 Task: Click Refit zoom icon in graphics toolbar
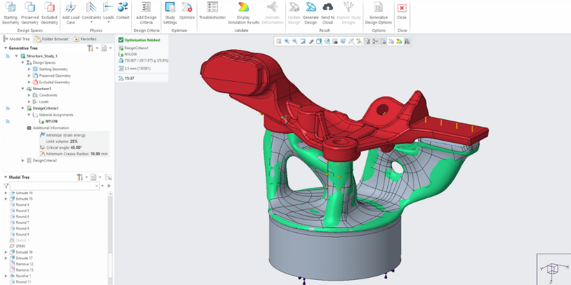click(279, 41)
